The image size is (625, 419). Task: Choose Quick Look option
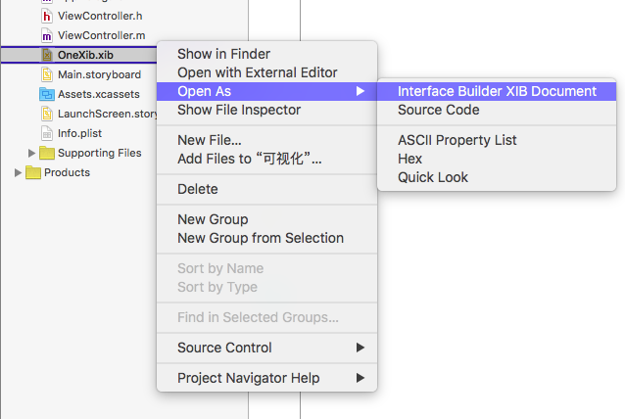[x=497, y=177]
